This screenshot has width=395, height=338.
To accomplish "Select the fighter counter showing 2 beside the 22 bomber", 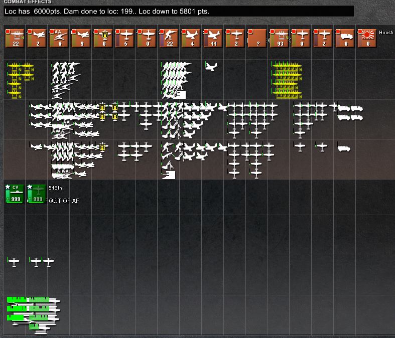I will 37,38.
